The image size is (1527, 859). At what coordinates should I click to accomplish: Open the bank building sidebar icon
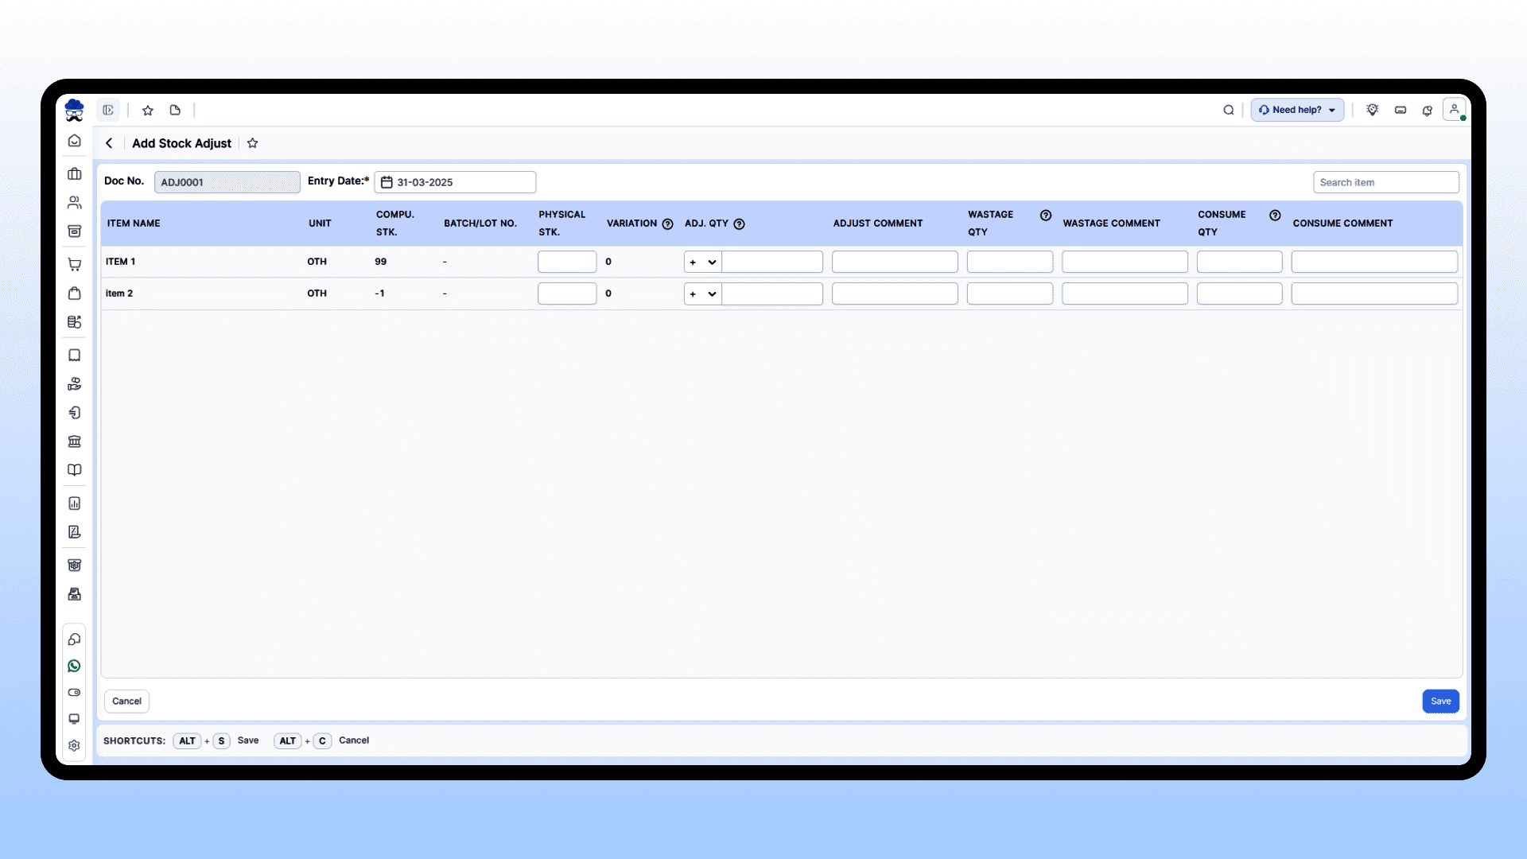click(74, 441)
